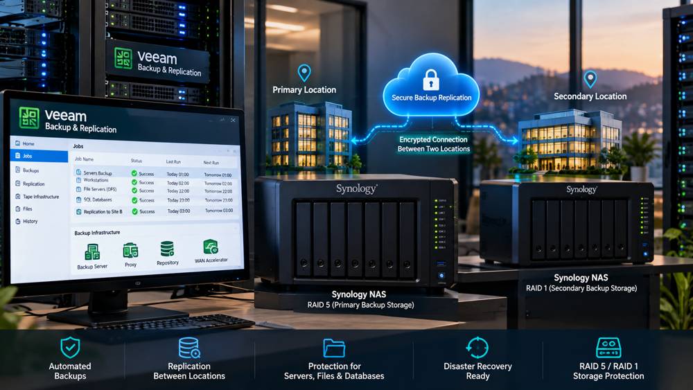This screenshot has height=390, width=693.
Task: Click the "Tomorrow 02:00" next run cell
Action: tap(218, 184)
